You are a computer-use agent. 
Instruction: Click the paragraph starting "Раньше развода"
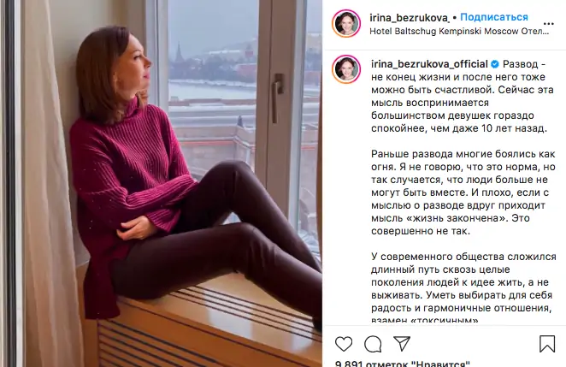(463, 192)
